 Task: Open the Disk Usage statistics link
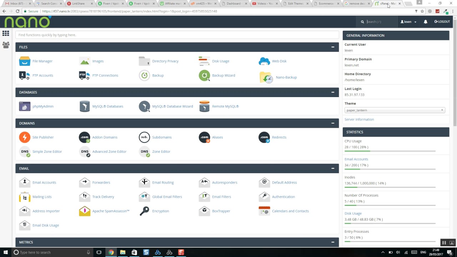[353, 213]
